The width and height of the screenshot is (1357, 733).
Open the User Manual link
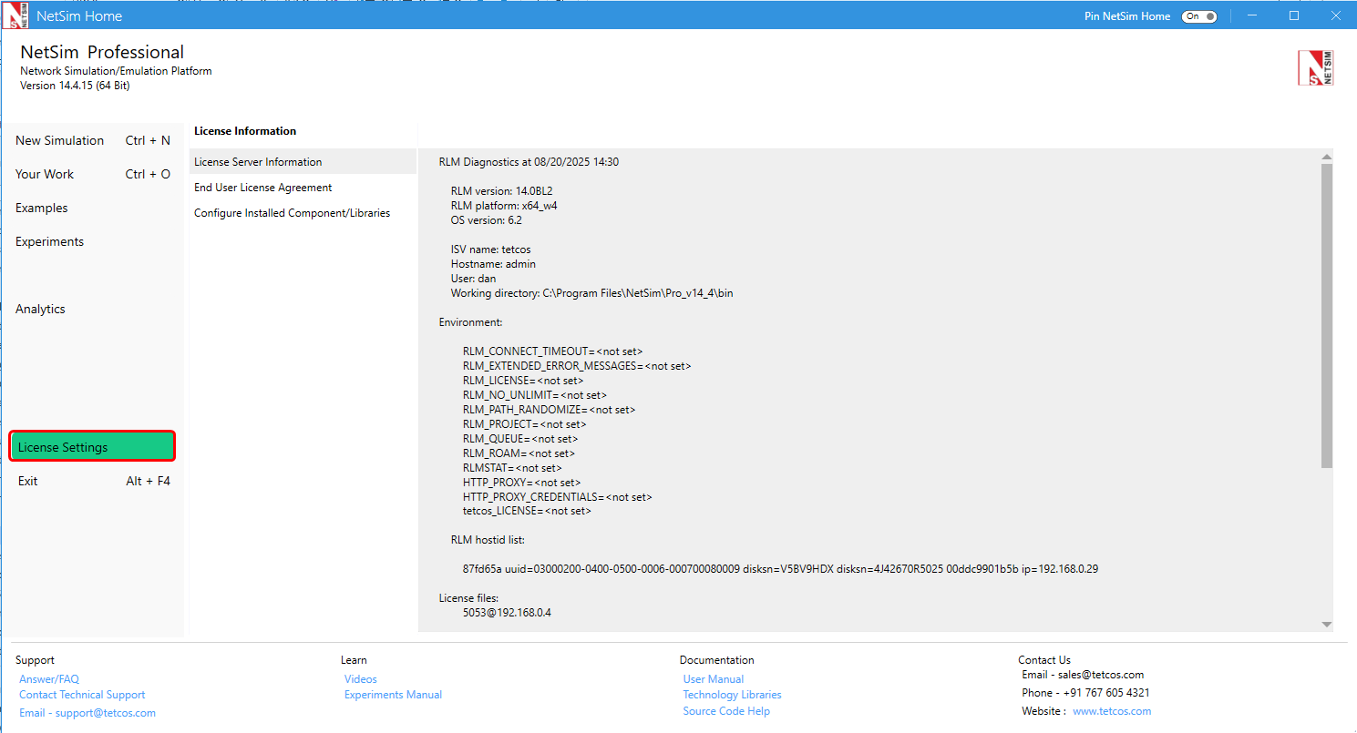coord(714,679)
